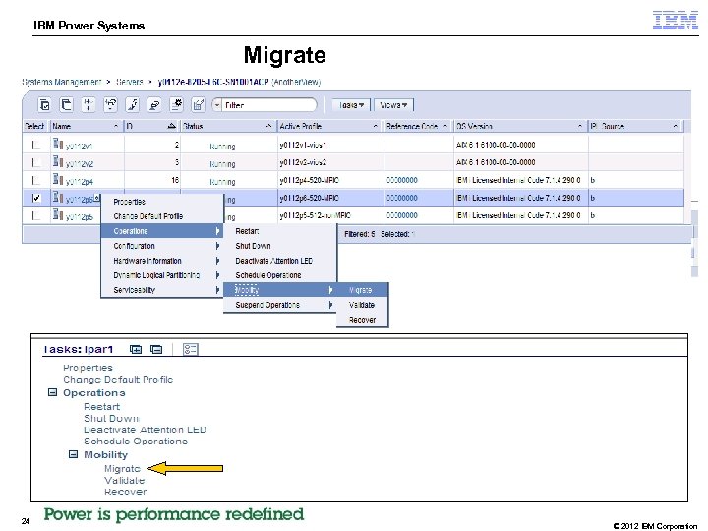Choose Shut Down in Operations submenu

pyautogui.click(x=280, y=246)
